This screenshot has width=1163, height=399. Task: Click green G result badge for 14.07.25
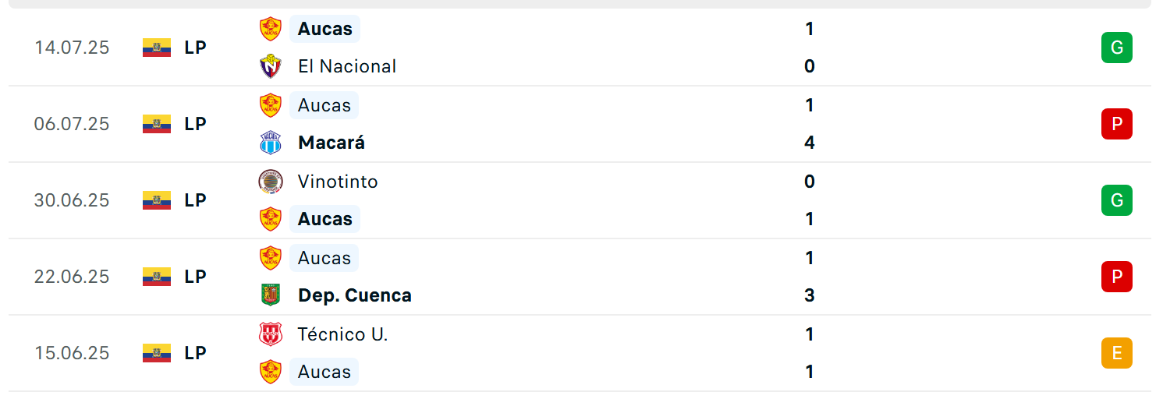[1117, 48]
